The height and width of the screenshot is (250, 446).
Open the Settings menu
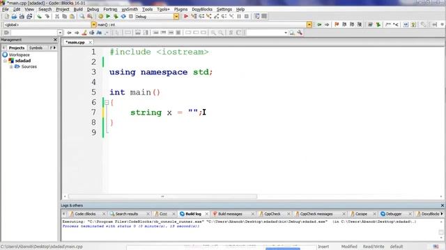[224, 9]
